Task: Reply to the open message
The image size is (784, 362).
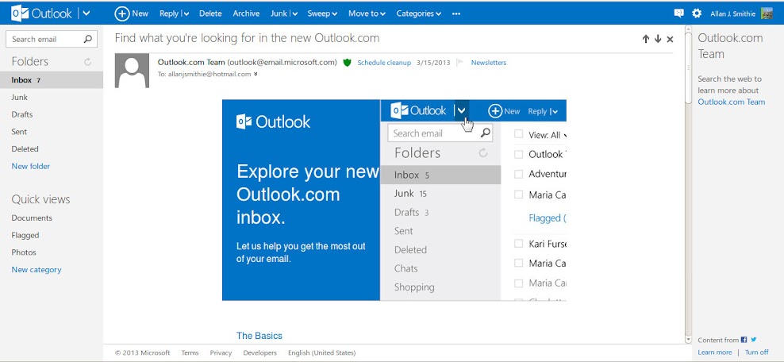Action: coord(169,13)
